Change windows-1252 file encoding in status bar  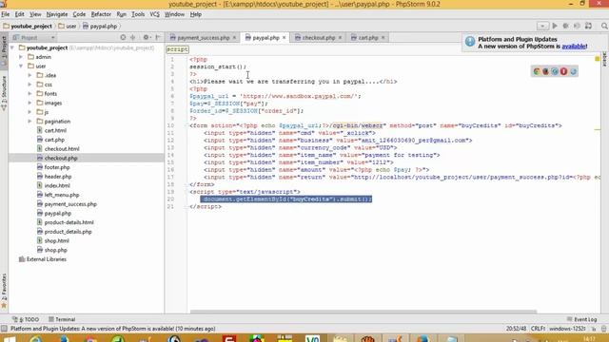(x=567, y=329)
